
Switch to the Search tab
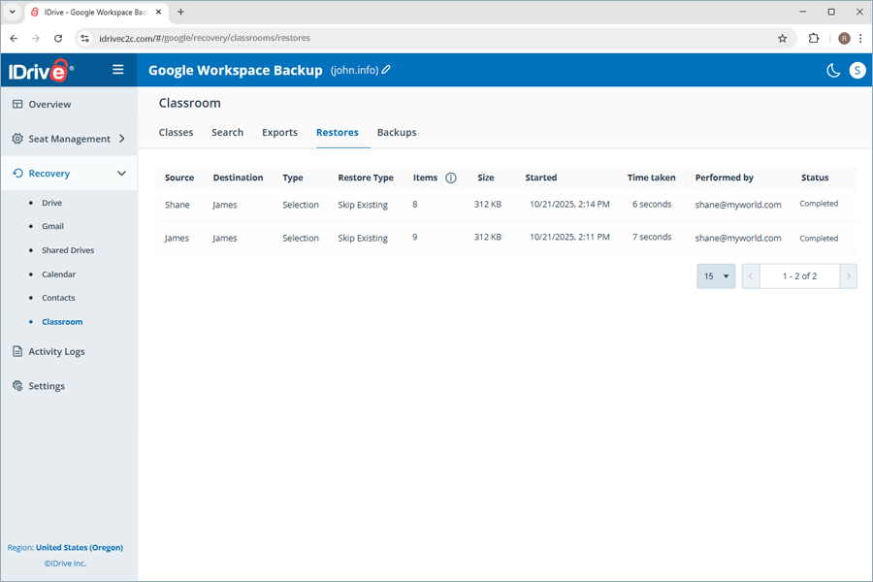click(x=227, y=133)
